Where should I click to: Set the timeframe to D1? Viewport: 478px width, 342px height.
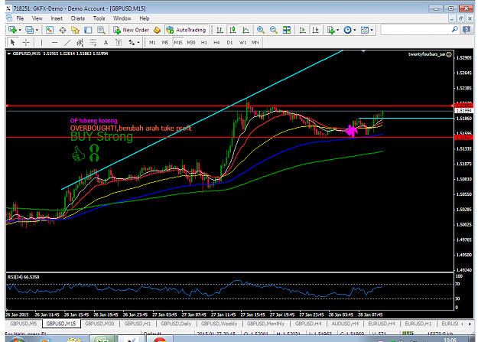[x=229, y=43]
